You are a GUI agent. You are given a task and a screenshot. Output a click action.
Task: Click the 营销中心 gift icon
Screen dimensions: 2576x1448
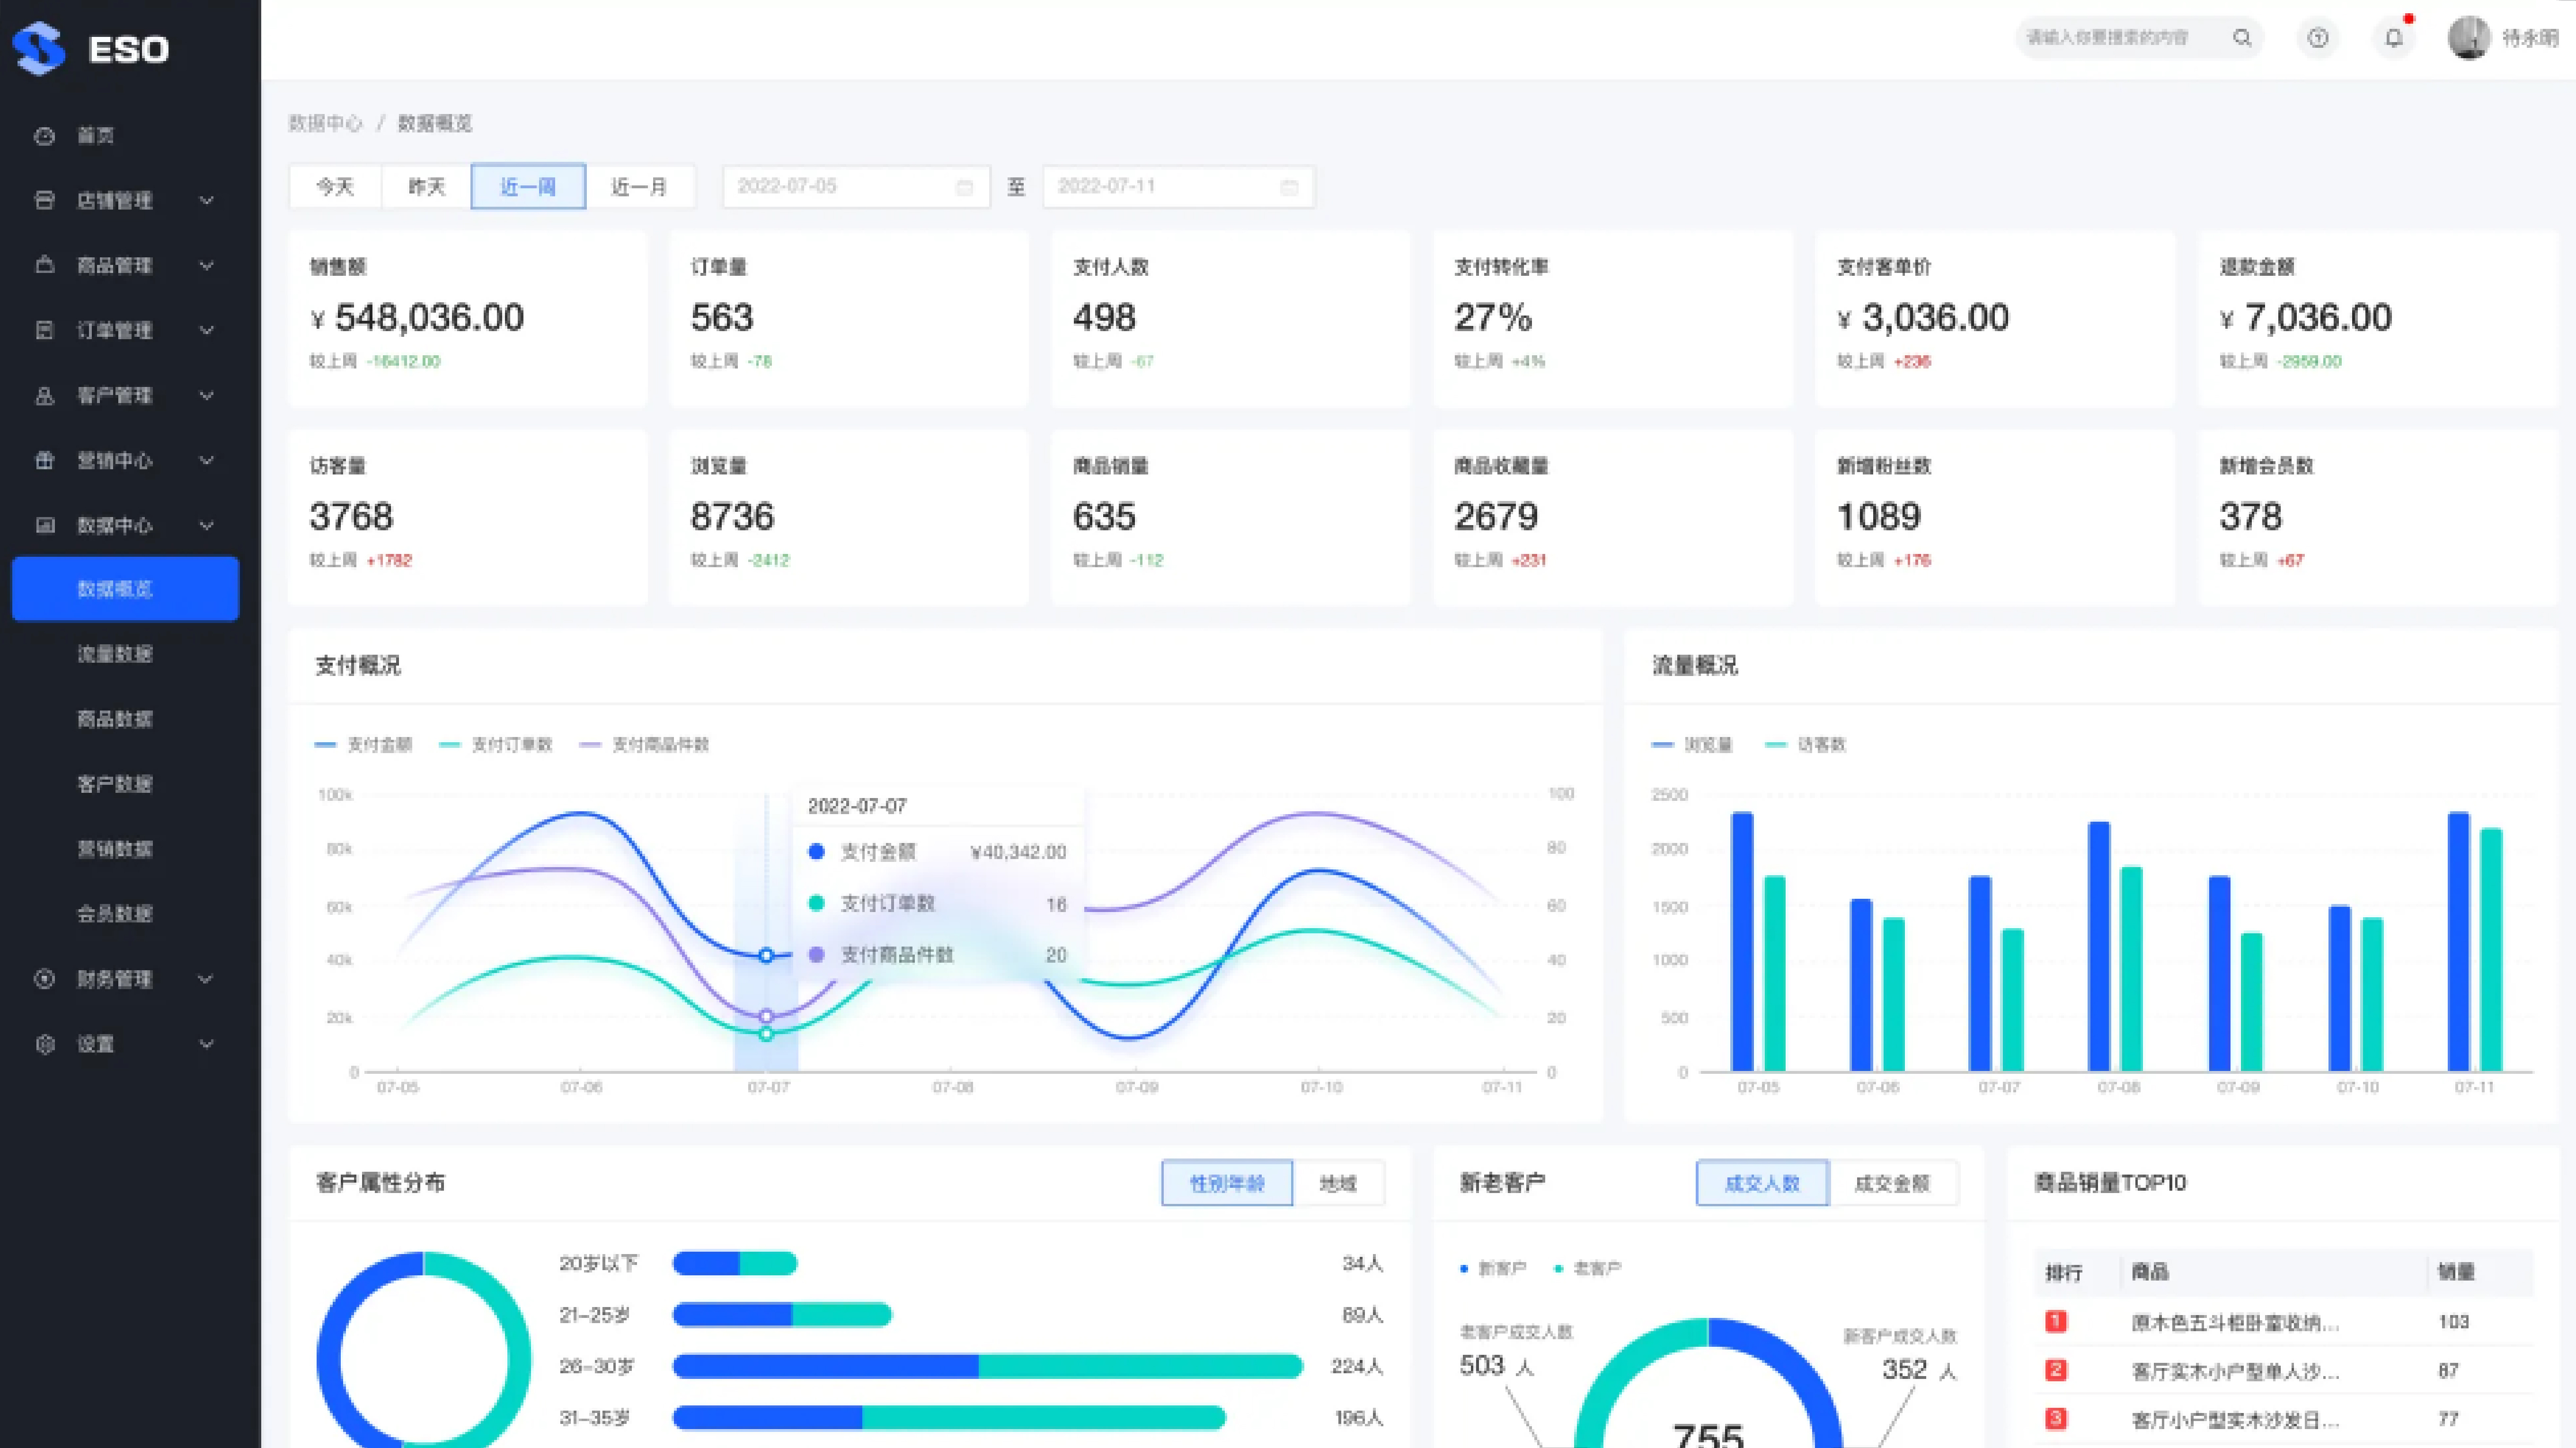(44, 461)
